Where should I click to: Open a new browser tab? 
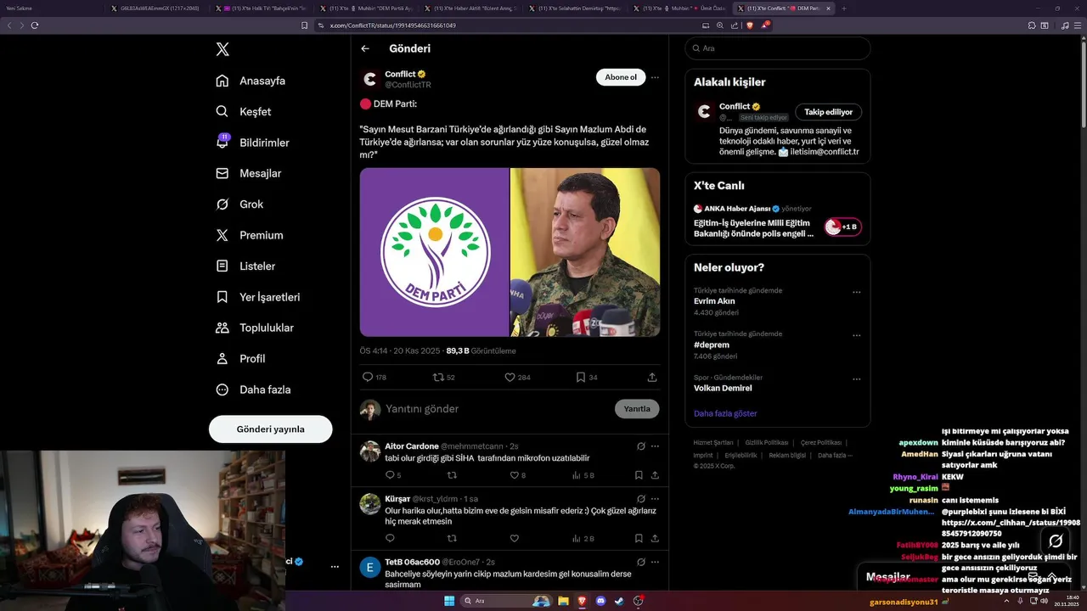[843, 8]
